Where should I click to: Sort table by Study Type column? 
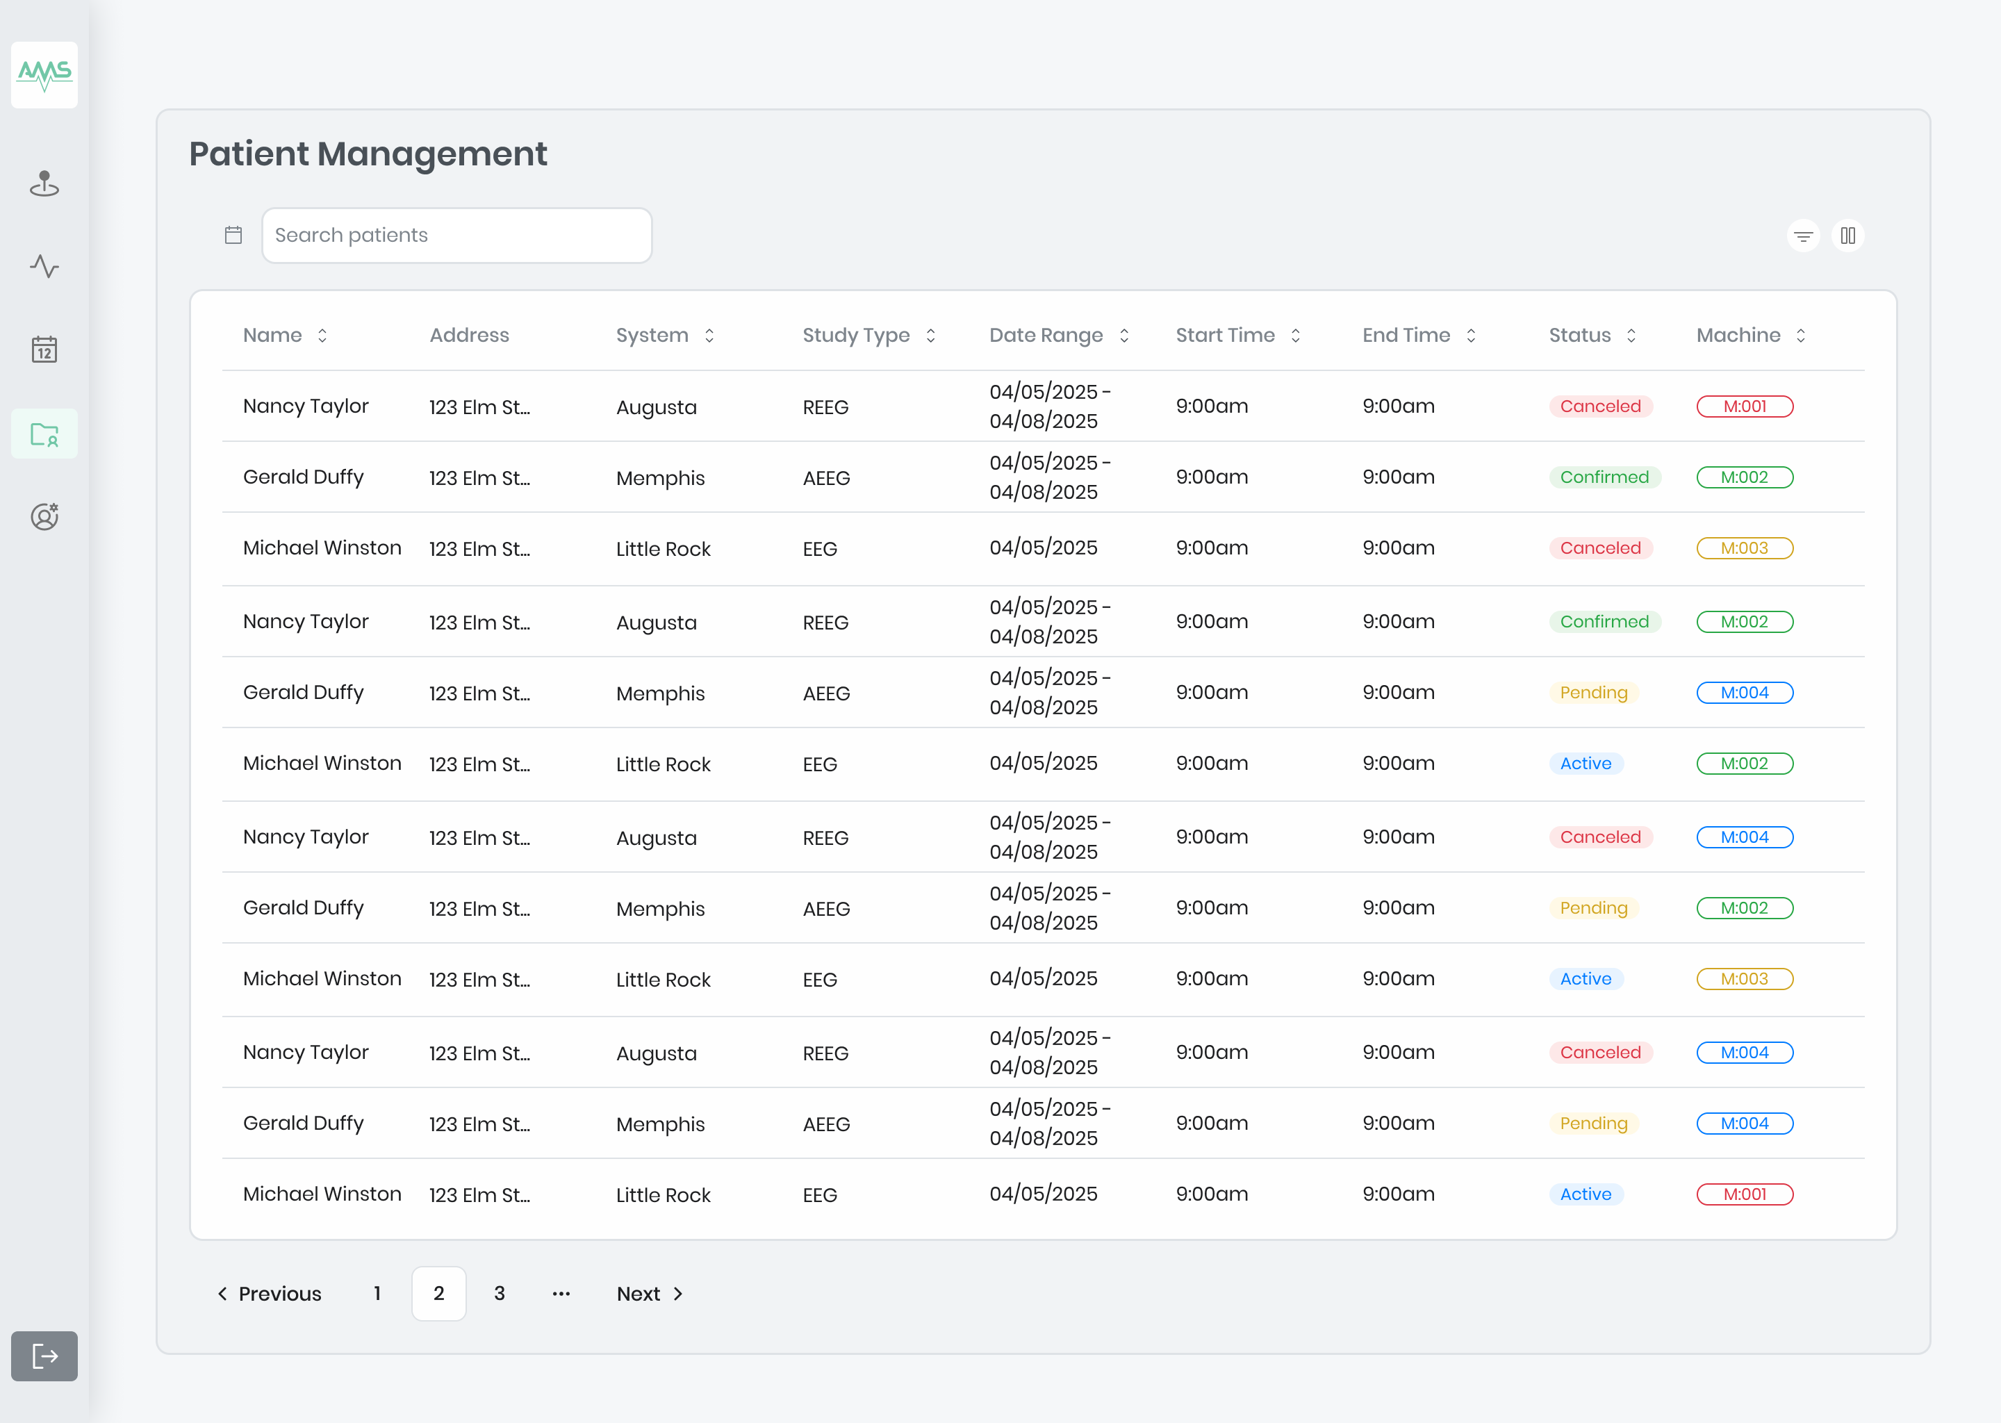pyautogui.click(x=930, y=336)
